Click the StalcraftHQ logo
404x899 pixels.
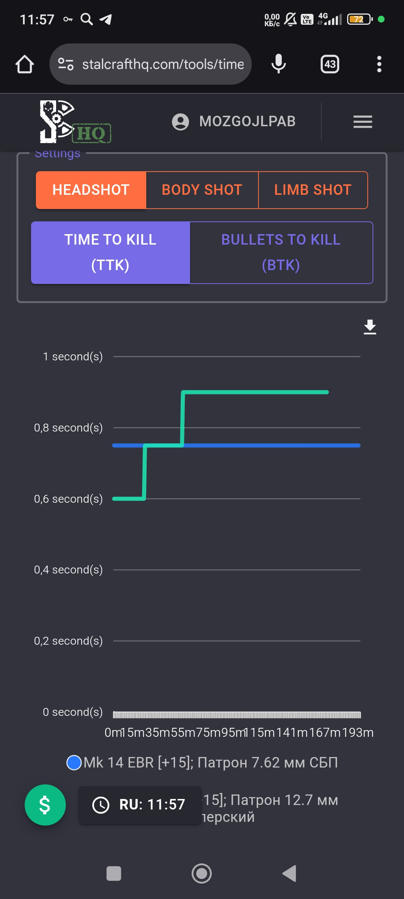[x=75, y=122]
